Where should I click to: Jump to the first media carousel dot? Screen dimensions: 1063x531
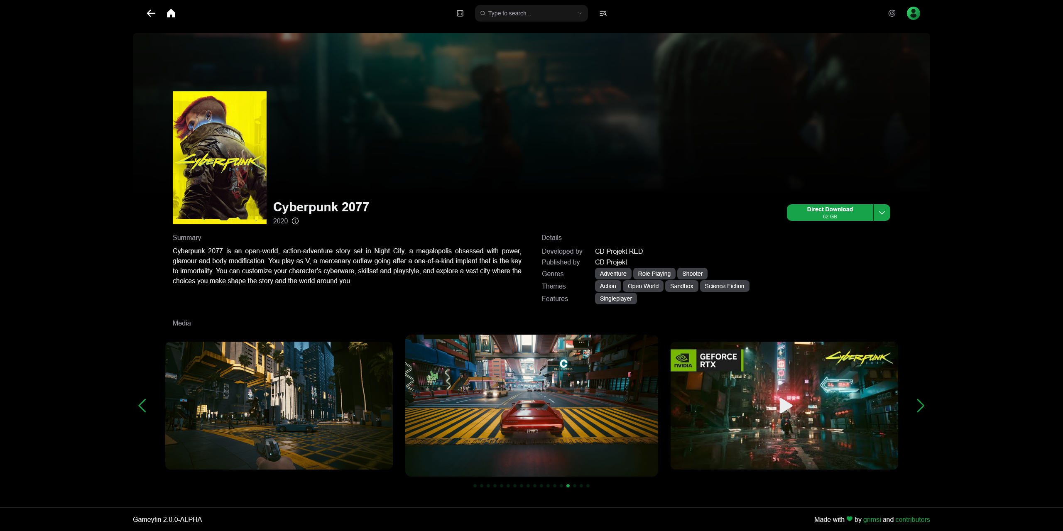pos(475,486)
